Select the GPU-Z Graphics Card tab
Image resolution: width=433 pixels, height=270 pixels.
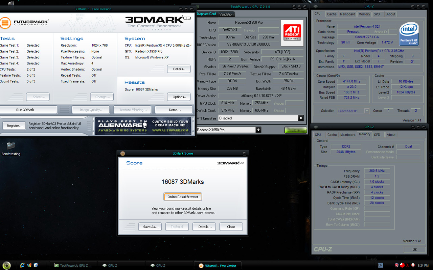click(206, 14)
